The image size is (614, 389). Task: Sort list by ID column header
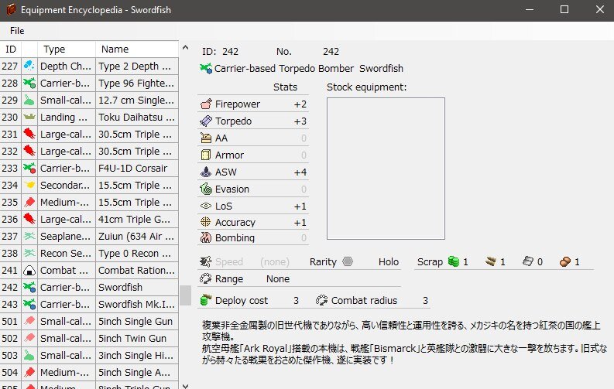[x=11, y=49]
